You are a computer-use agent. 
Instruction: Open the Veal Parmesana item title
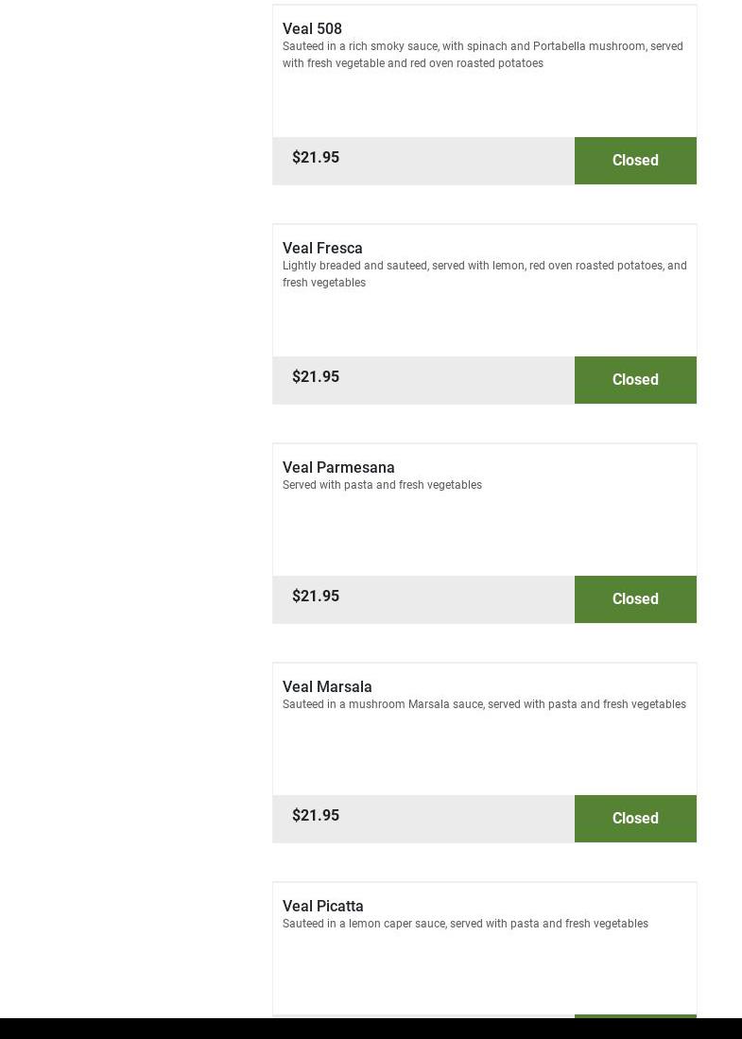338,468
